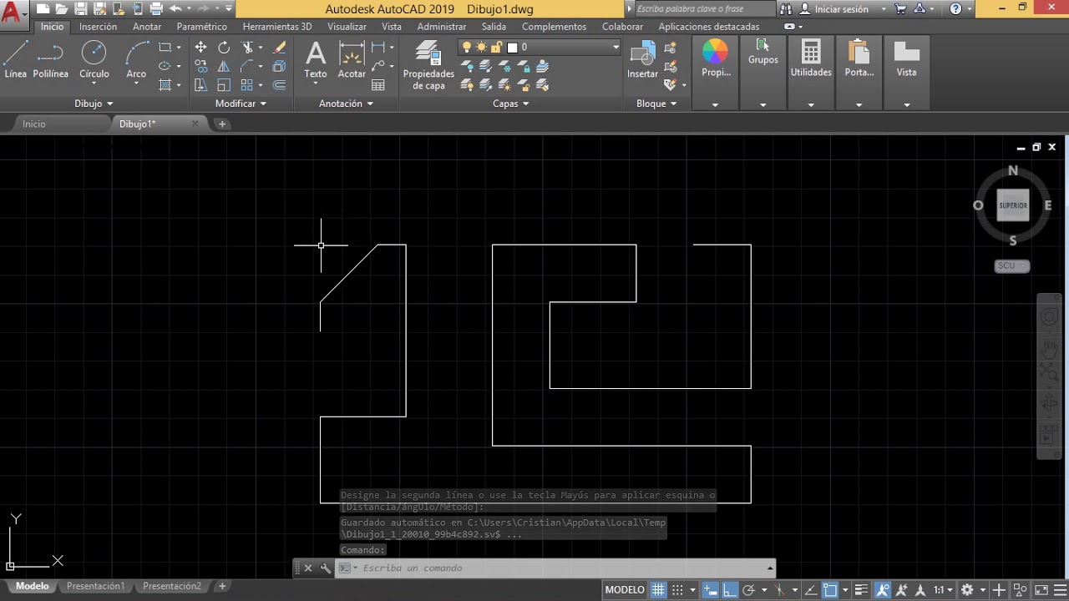Click the Chaflán (chamfer) icon
Screen dimensions: 1069x601
247,66
